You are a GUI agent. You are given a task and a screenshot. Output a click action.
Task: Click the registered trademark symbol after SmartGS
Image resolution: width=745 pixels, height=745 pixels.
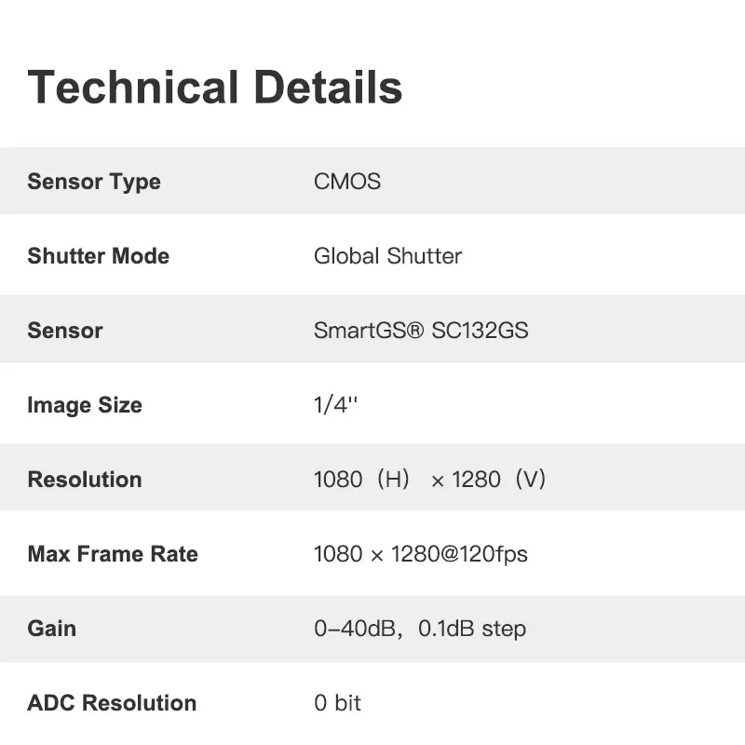(x=414, y=331)
